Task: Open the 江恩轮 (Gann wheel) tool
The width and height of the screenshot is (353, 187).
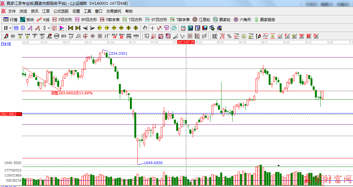Action: 201,19
